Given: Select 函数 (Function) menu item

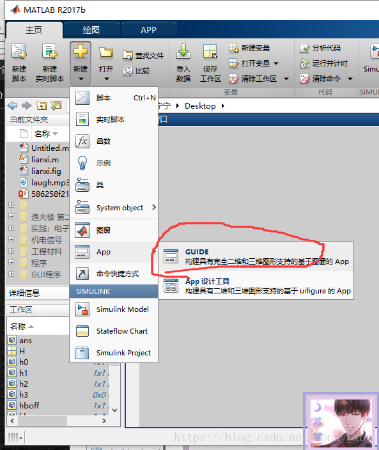Looking at the screenshot, I should pos(114,141).
